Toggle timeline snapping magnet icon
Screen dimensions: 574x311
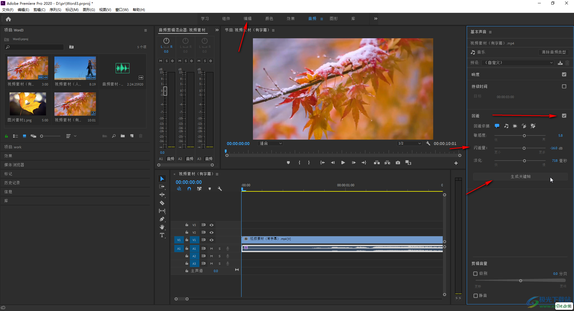point(189,189)
